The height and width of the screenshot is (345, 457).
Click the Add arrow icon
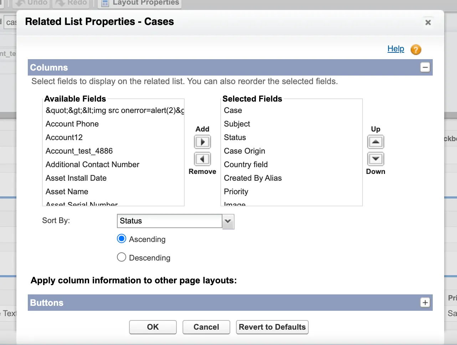point(202,142)
